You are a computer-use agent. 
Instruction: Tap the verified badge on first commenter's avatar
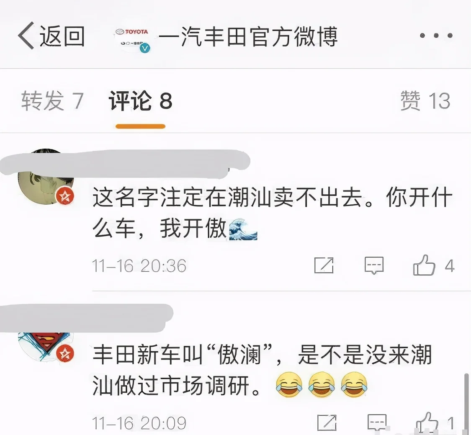pos(65,196)
